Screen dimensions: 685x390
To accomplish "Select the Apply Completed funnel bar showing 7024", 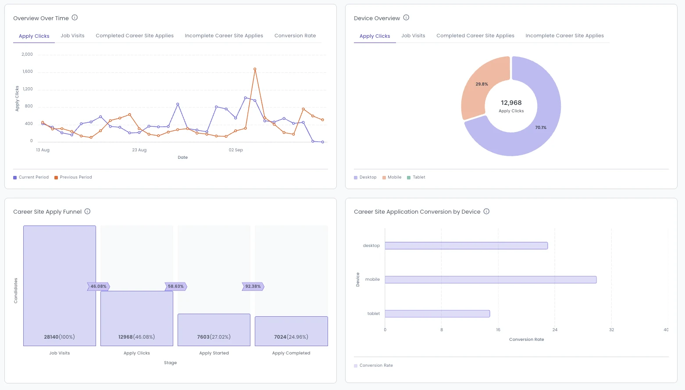I will (x=291, y=331).
